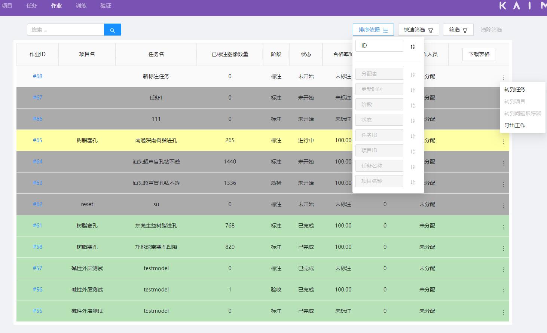Open row actions menu for job #56
The width and height of the screenshot is (547, 333).
tap(503, 291)
